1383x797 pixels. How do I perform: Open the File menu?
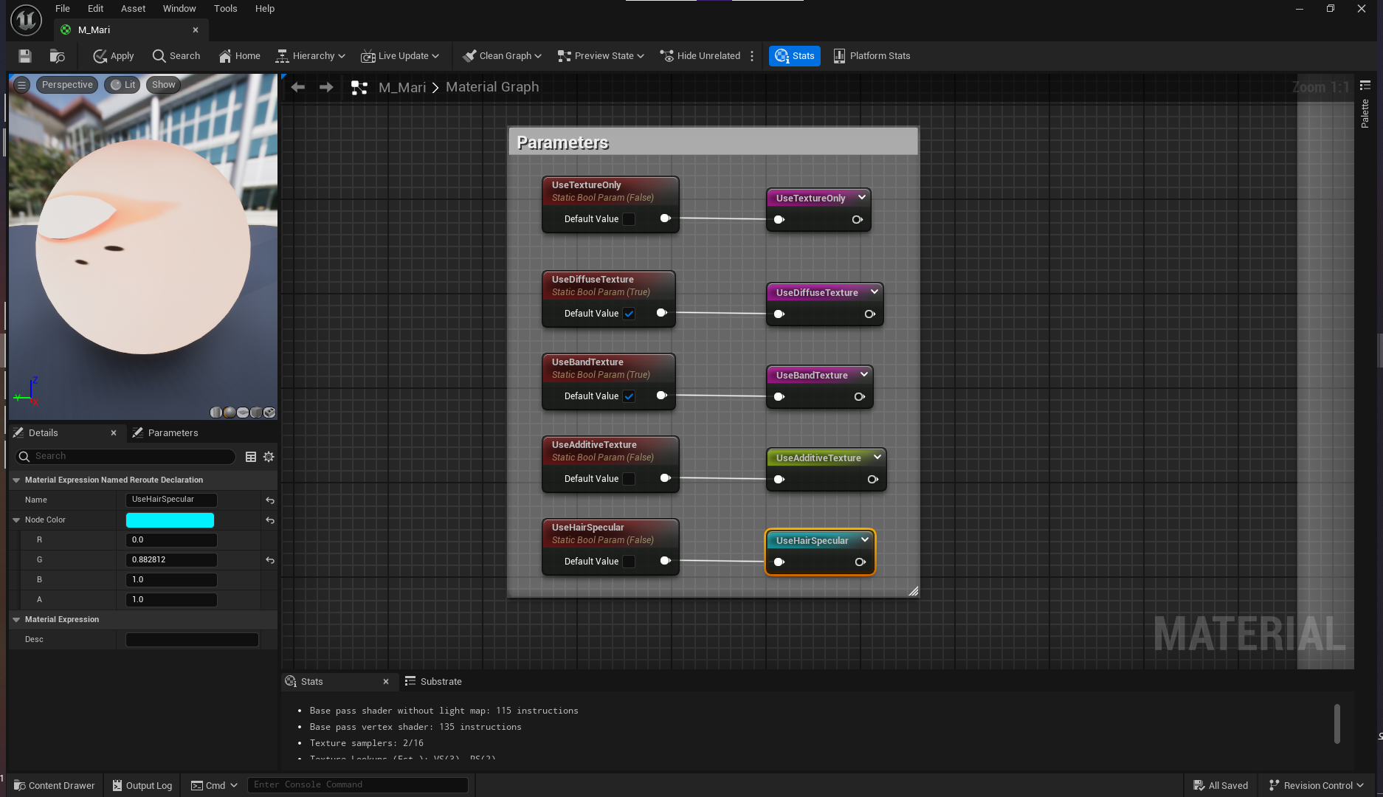63,9
